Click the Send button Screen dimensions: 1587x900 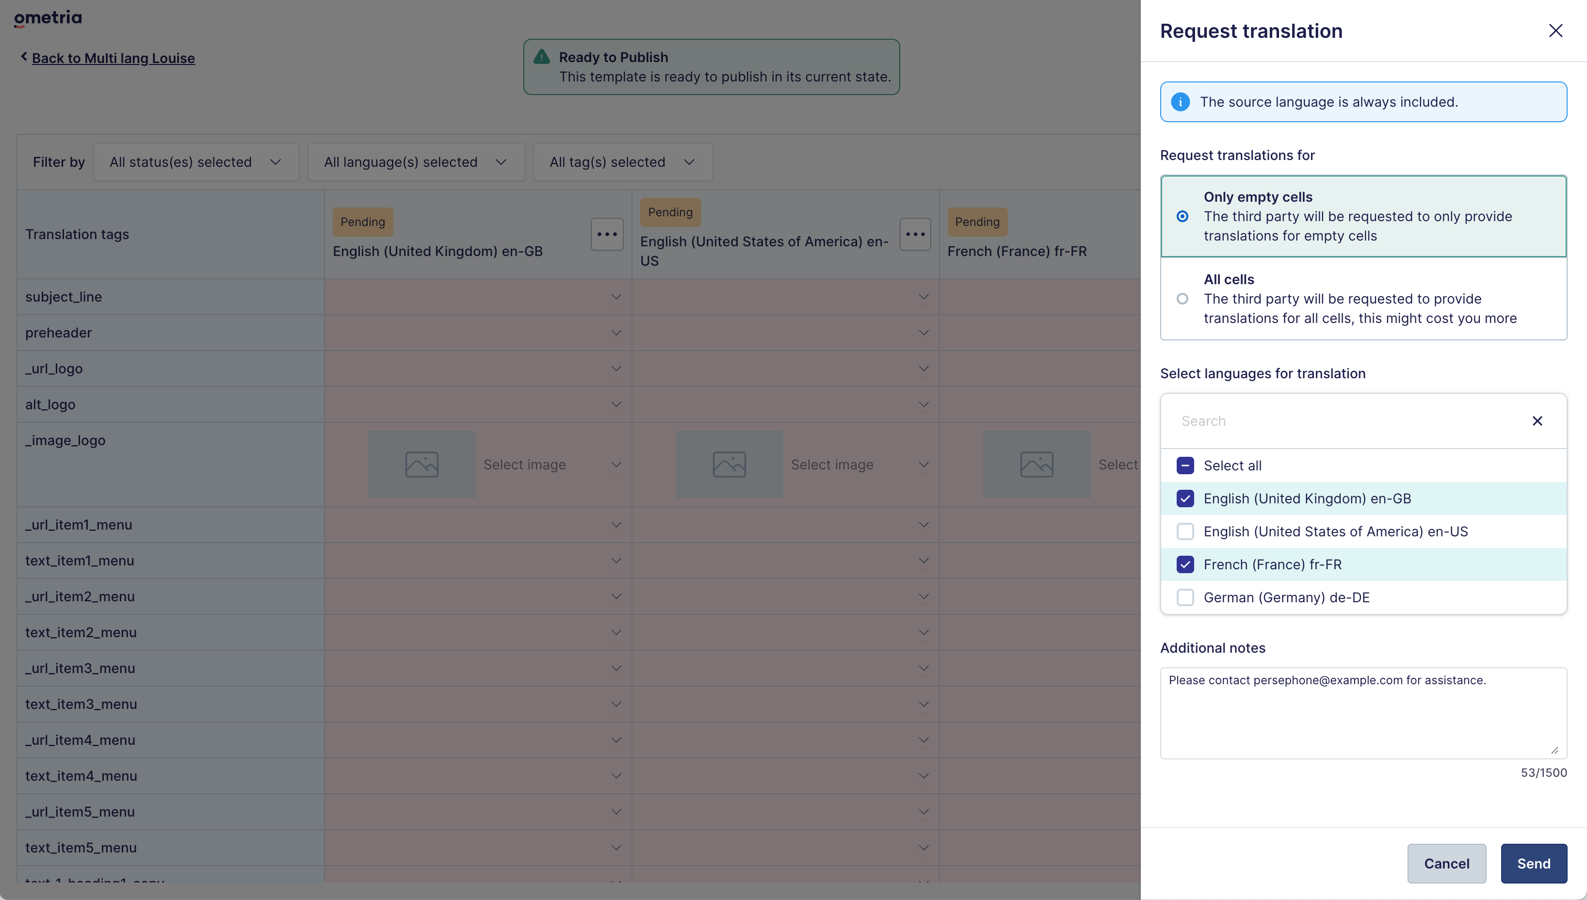1533,864
